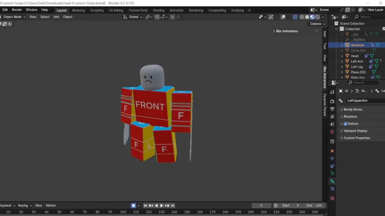Switch viewport to rendered shading
This screenshot has width=385, height=216.
tap(317, 17)
